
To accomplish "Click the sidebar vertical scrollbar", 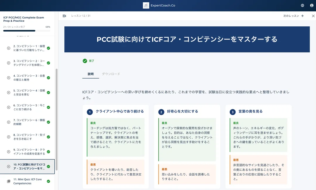I will pos(57,119).
